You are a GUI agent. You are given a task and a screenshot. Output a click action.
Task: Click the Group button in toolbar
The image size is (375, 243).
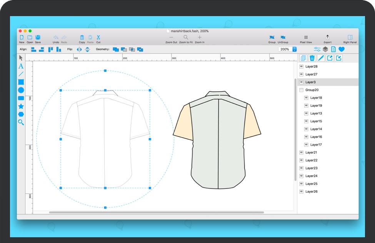tap(272, 38)
